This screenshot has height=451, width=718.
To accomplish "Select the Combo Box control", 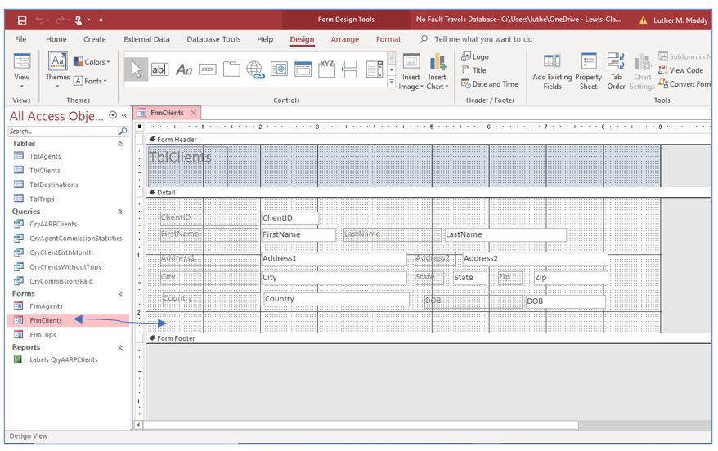I will coord(374,69).
